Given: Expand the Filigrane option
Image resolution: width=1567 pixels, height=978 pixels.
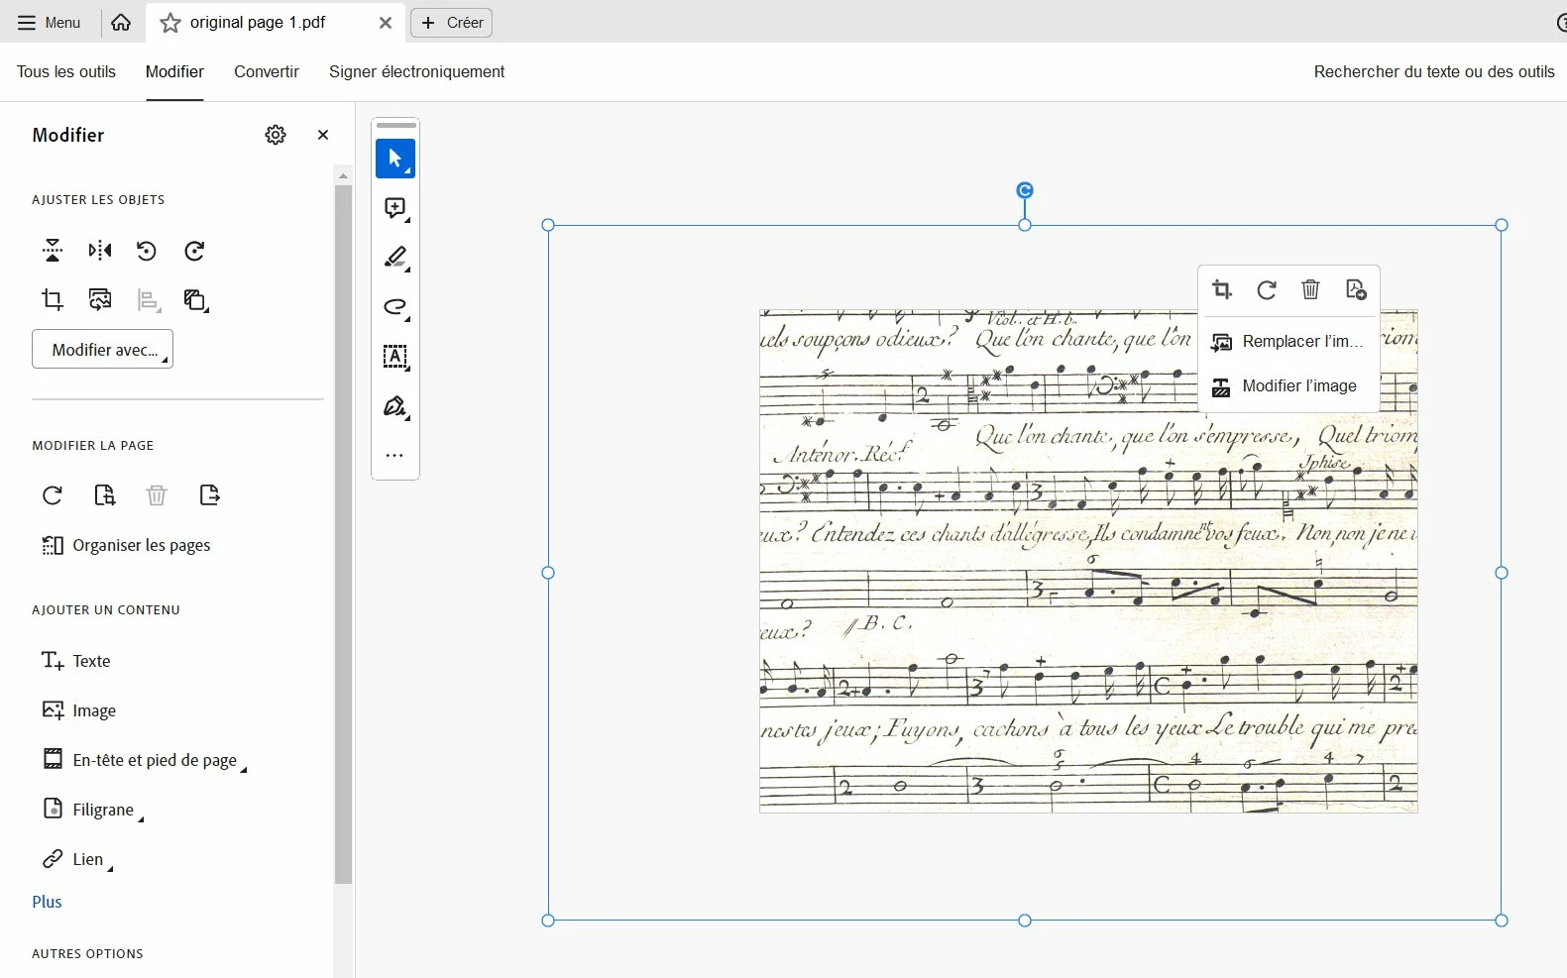Looking at the screenshot, I should [93, 810].
